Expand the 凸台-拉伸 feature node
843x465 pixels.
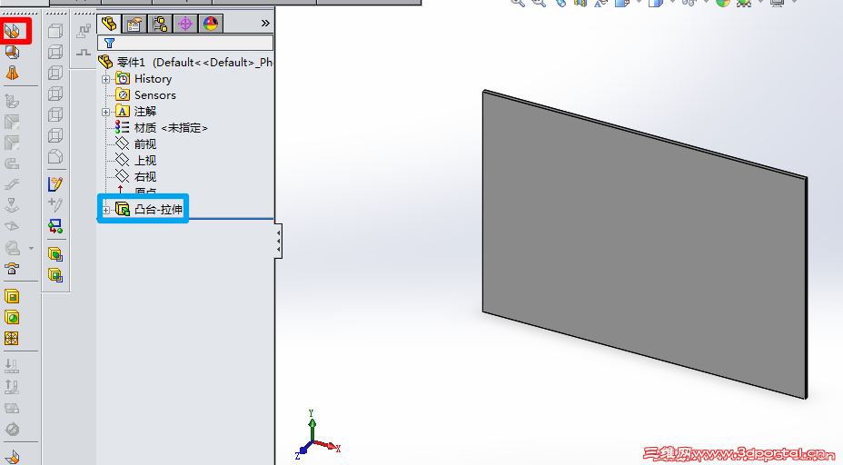[x=106, y=210]
